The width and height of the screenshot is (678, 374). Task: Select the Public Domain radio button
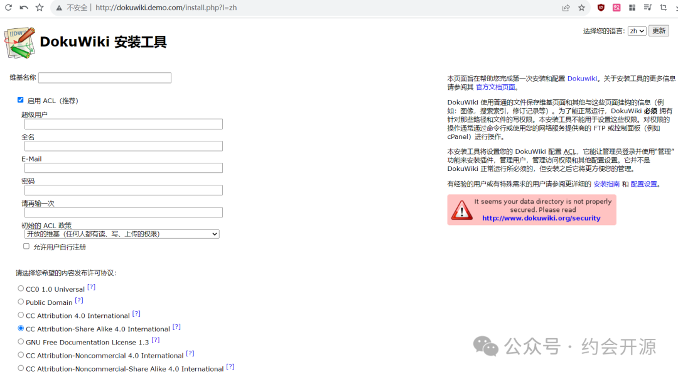point(21,302)
